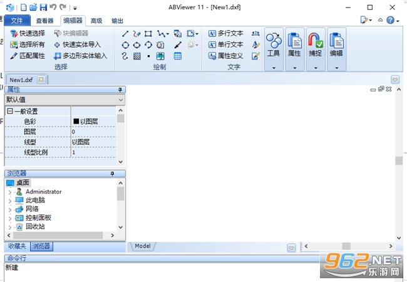Open the 工具 ribbon dropdown
Image resolution: width=407 pixels, height=282 pixels.
pyautogui.click(x=274, y=50)
